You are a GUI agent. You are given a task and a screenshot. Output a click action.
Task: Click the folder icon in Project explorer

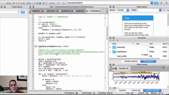(x=23, y=12)
